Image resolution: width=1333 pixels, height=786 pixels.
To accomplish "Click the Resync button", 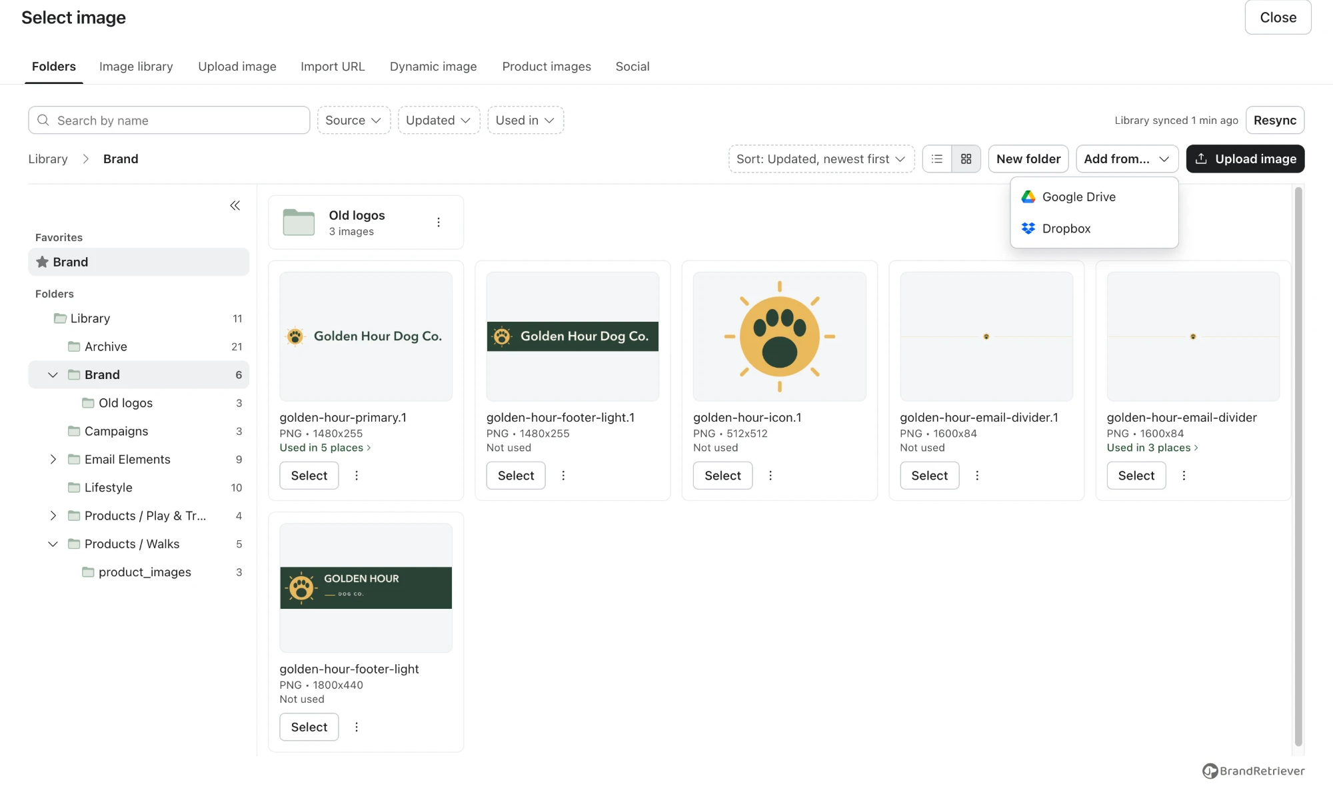I will [1274, 120].
